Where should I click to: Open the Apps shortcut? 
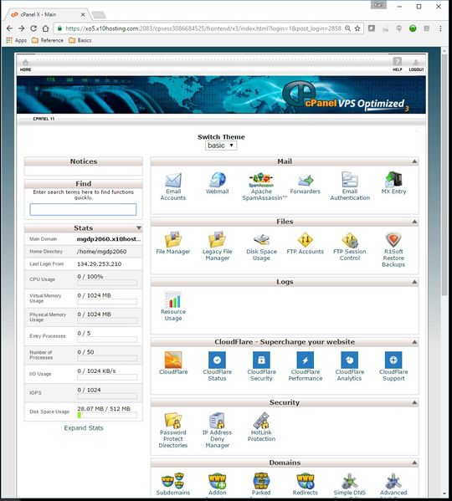[x=17, y=40]
